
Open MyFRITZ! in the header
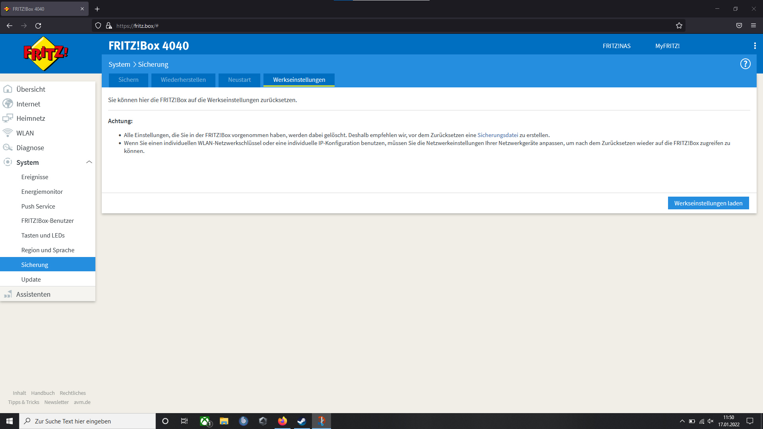click(667, 46)
